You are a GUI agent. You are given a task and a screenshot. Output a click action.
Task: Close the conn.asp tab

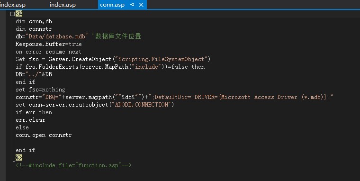point(141,5)
